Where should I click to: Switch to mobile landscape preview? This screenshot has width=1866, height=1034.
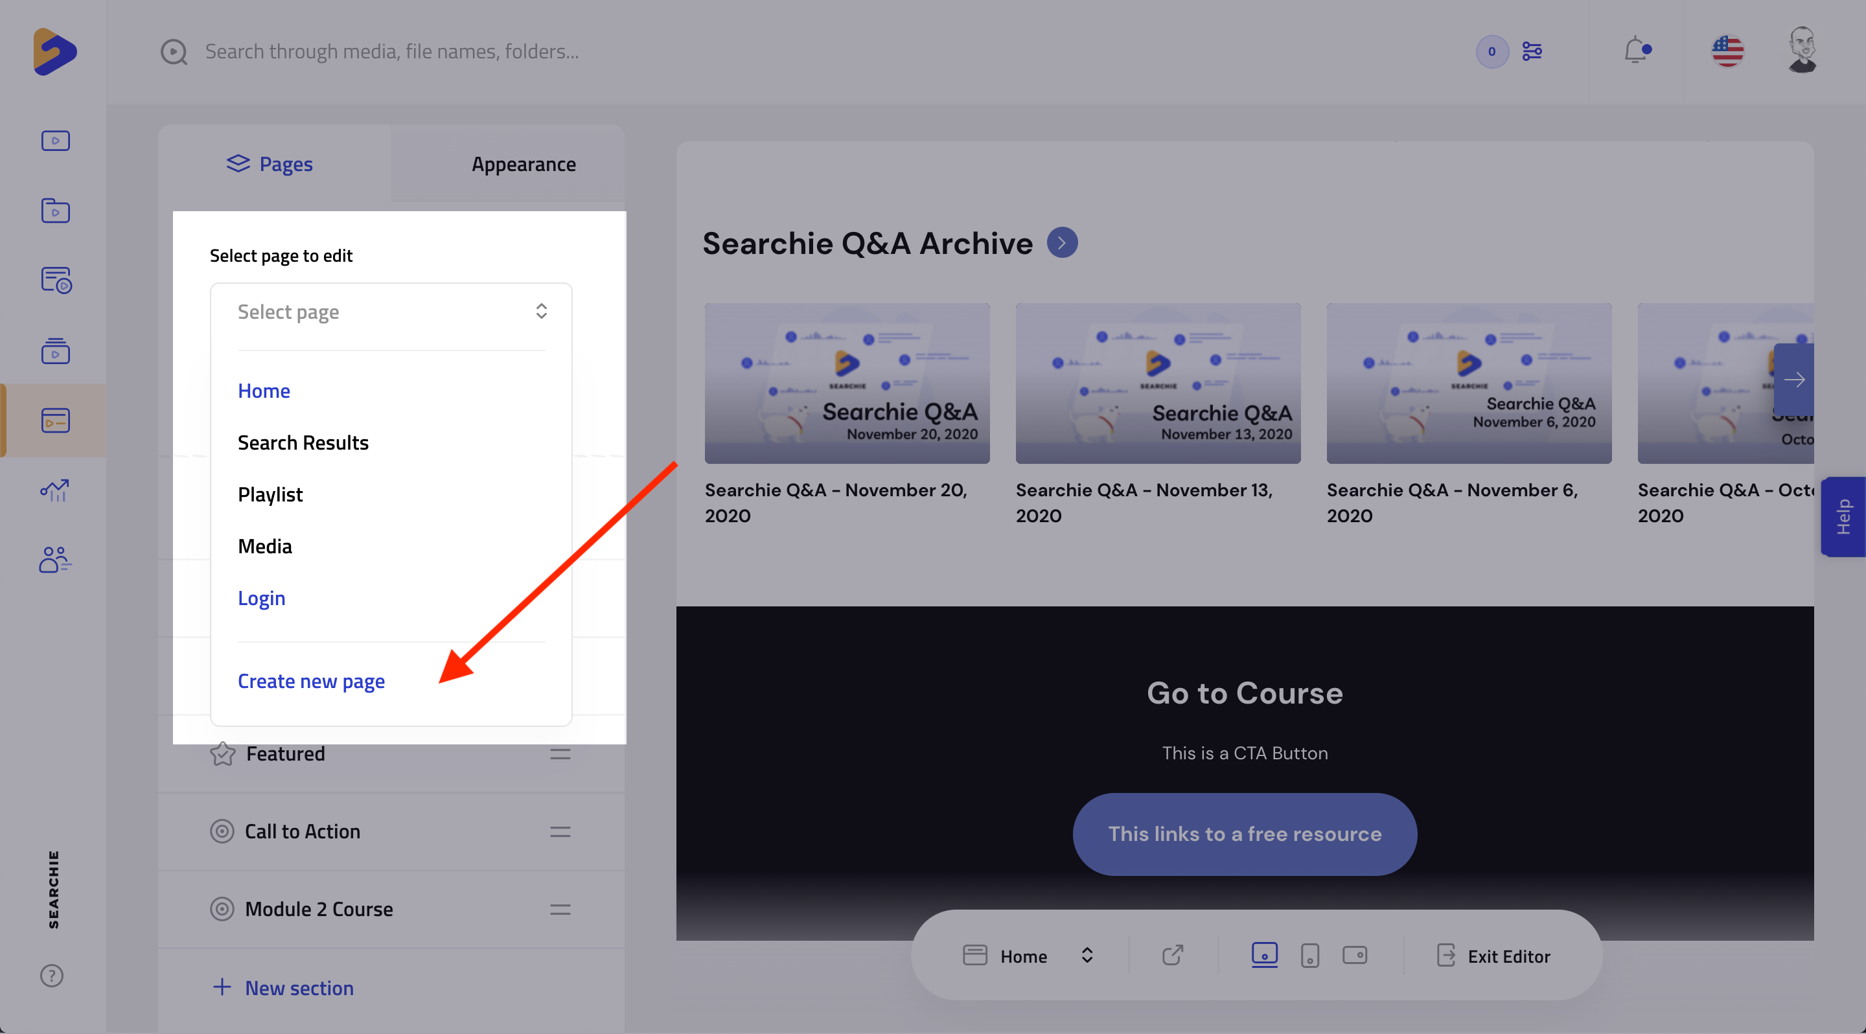[1354, 955]
